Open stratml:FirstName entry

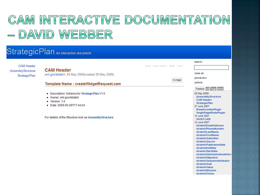[x=207, y=135]
